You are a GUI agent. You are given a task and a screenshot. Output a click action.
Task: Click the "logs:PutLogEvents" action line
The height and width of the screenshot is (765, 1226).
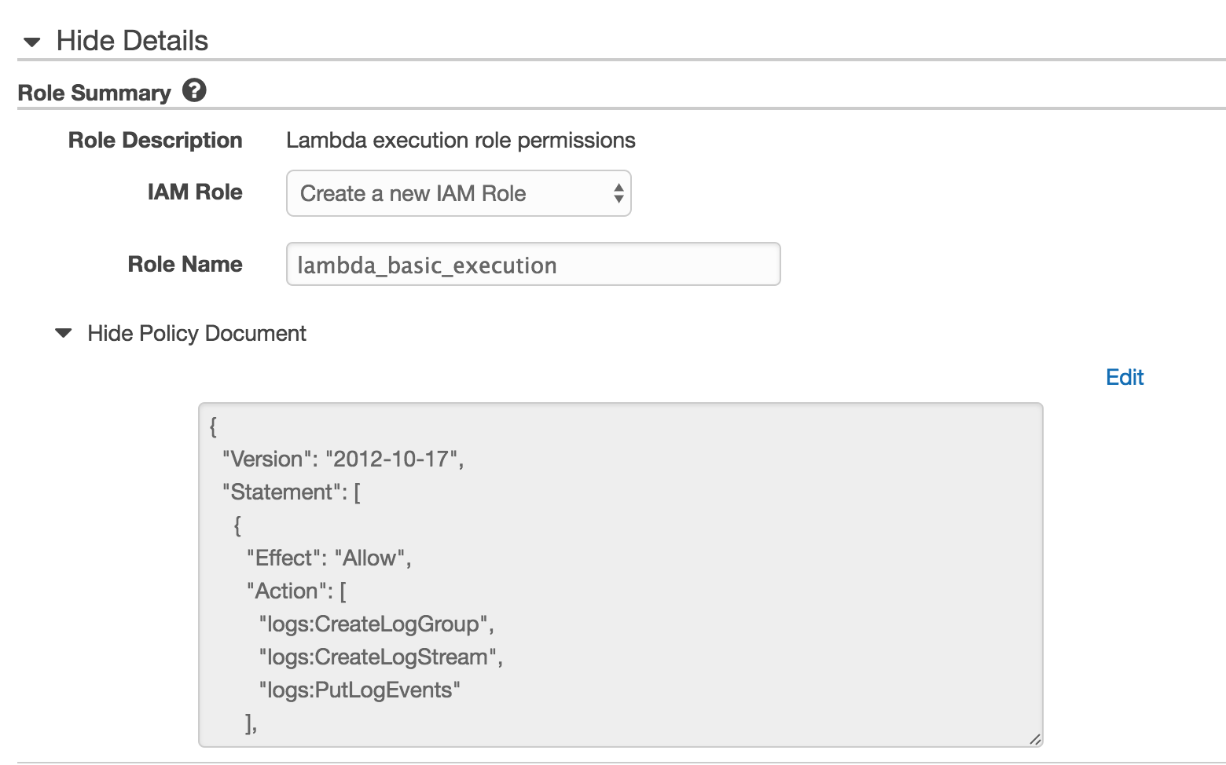[x=359, y=690]
